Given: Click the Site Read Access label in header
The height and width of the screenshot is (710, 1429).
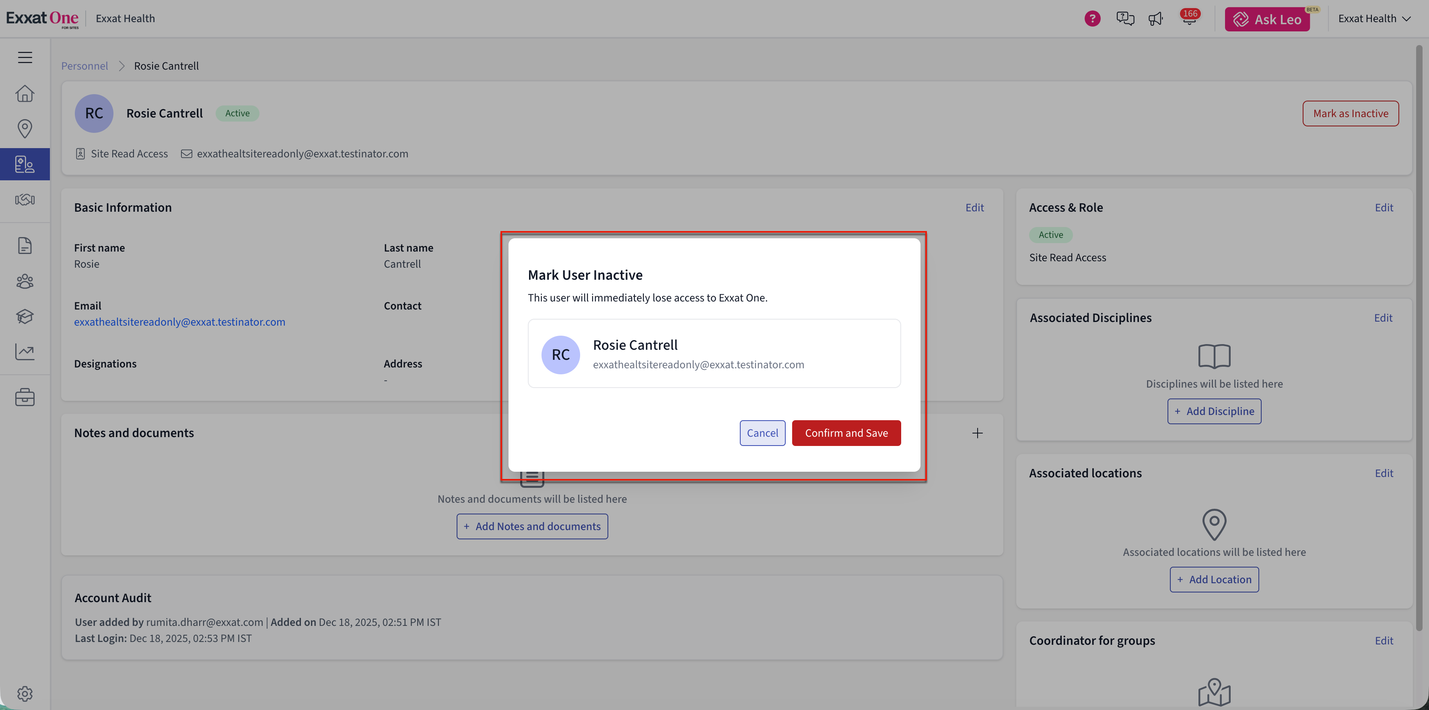Looking at the screenshot, I should click(129, 154).
